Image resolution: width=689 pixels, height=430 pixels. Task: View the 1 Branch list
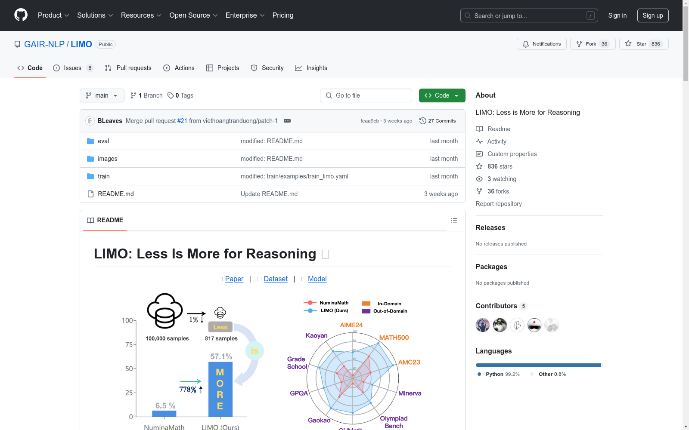(x=146, y=95)
